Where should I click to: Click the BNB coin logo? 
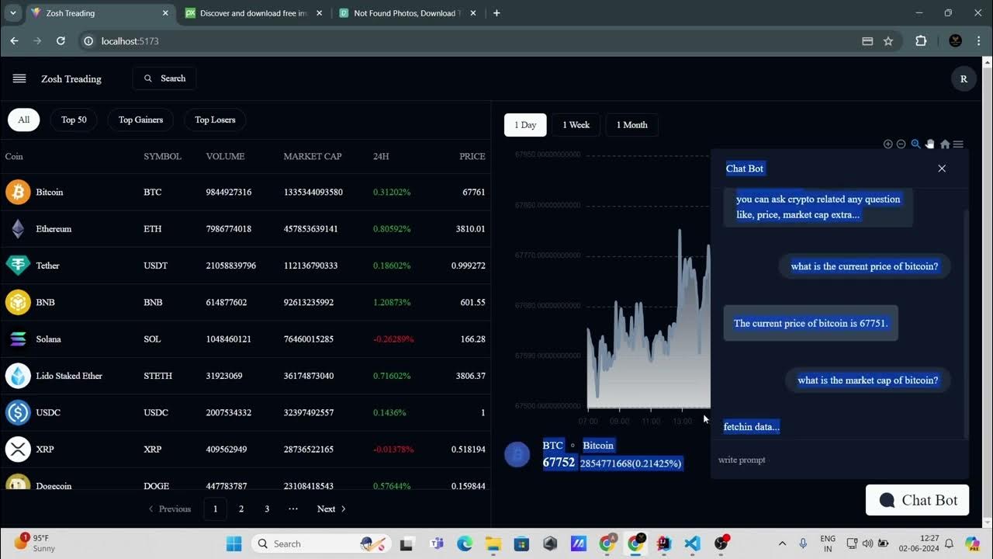(18, 302)
